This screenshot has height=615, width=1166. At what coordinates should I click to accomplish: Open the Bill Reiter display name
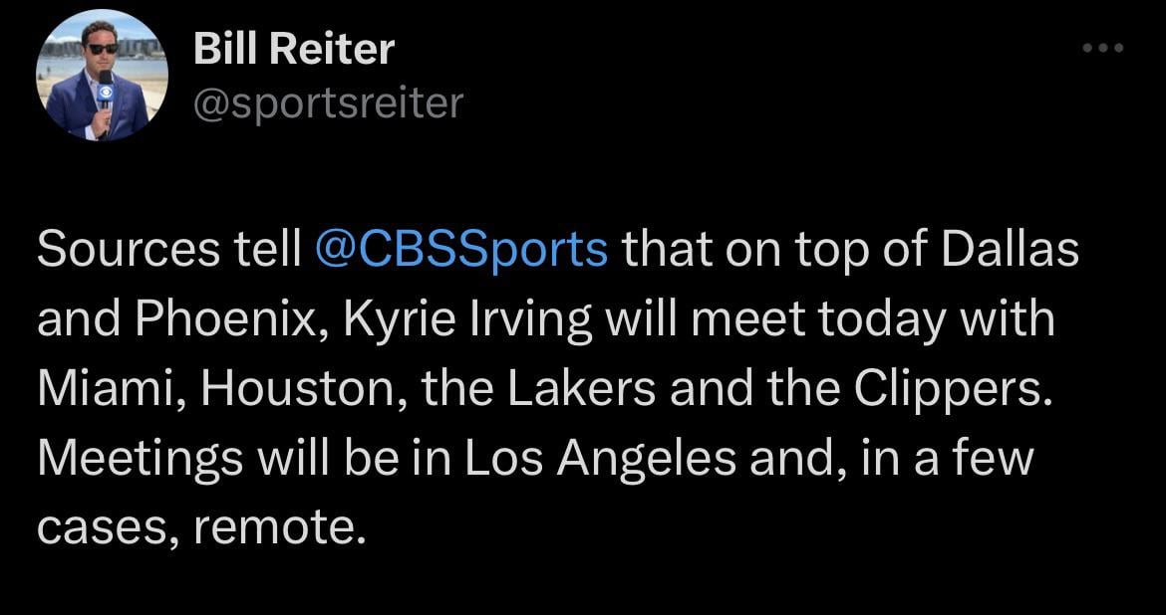pos(294,49)
